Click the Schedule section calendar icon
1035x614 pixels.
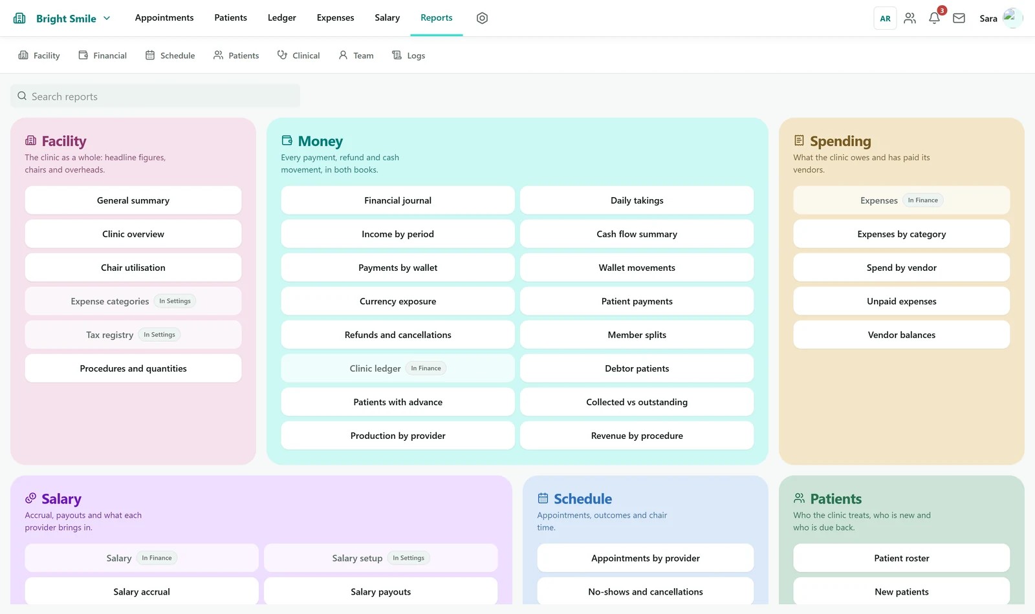[x=543, y=498]
